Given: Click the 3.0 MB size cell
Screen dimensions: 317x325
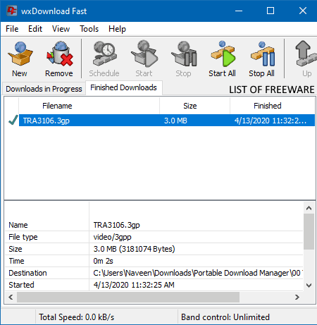Looking at the screenshot, I should coord(175,121).
